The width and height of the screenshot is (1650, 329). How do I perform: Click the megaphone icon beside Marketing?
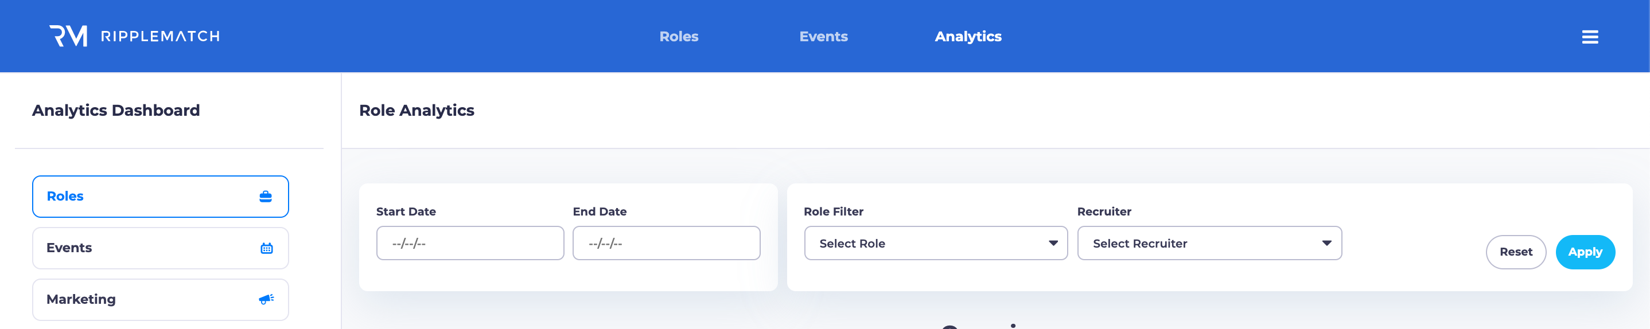click(266, 299)
